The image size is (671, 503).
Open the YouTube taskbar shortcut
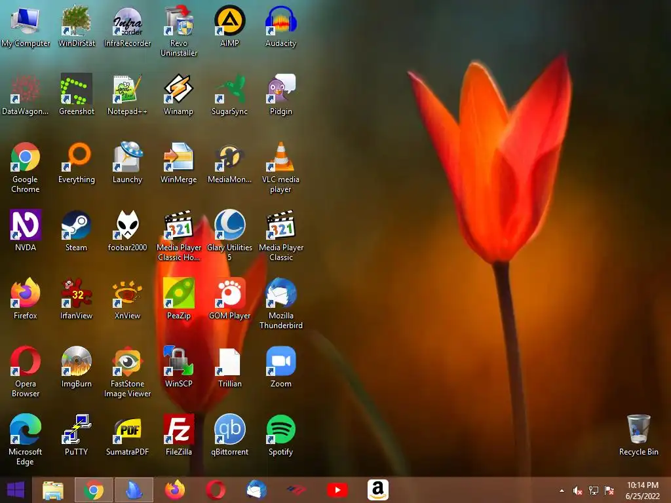pyautogui.click(x=337, y=490)
